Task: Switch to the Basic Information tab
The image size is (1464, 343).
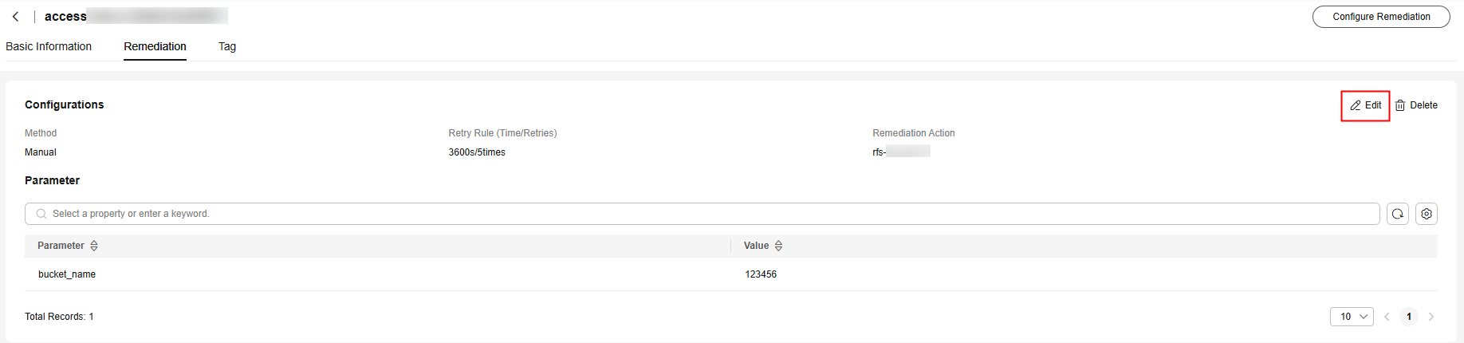Action: [x=49, y=46]
